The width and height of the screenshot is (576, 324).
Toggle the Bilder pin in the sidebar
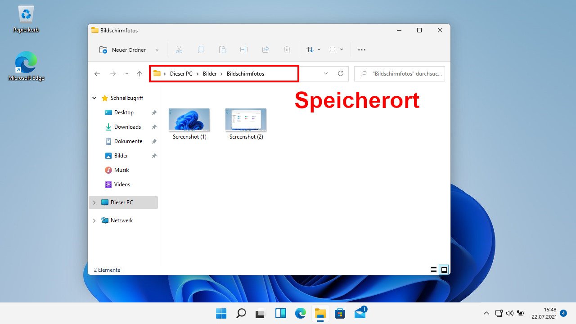154,155
